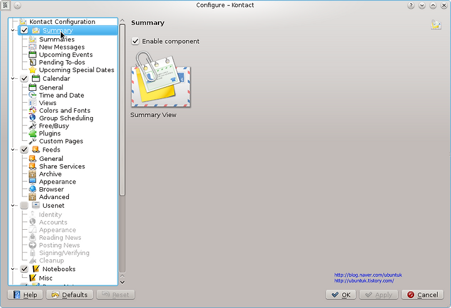Open the blog.naver.com/ubuntuk link
The width and height of the screenshot is (451, 308).
[x=368, y=275]
